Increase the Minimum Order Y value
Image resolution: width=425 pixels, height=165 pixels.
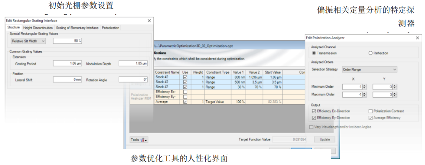click(395, 86)
